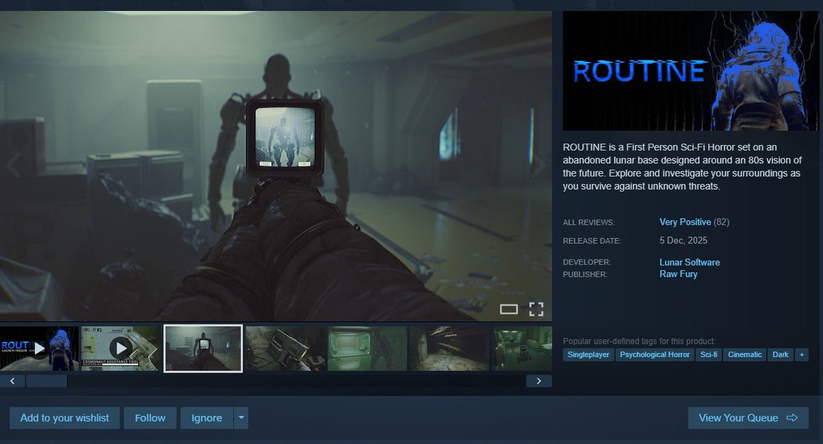This screenshot has height=444, width=823.
Task: Open the handheld device screenshot thumbnail
Action: tap(285, 349)
